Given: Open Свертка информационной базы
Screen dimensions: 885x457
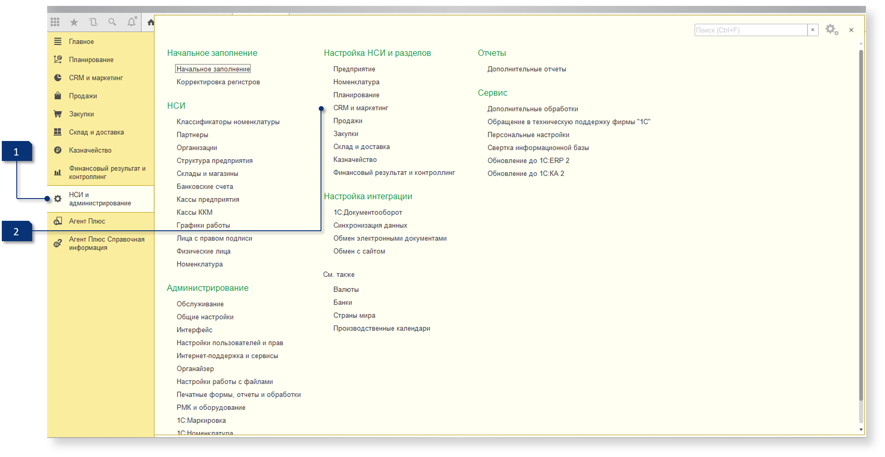Looking at the screenshot, I should pyautogui.click(x=538, y=147).
